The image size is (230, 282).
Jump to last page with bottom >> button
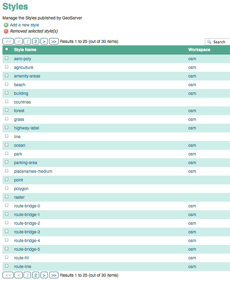[x=54, y=275]
